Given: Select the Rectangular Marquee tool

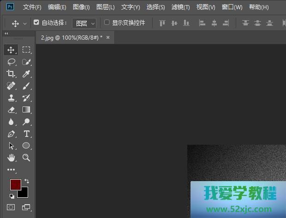Looking at the screenshot, I should (26, 50).
